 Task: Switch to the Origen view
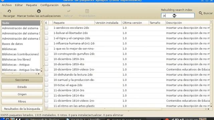tap(22, 94)
